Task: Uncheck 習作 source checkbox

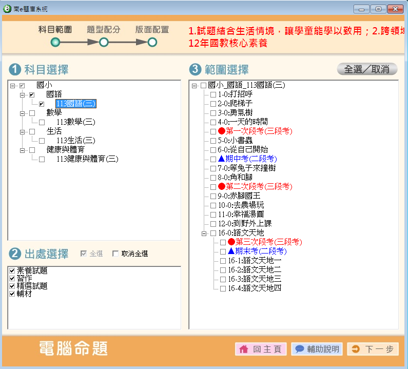Action: (x=12, y=279)
